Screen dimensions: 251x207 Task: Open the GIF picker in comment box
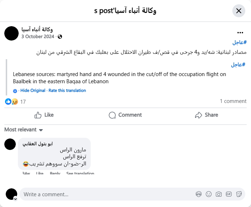point(229,194)
